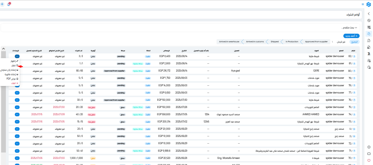Click total EGP 558,600 cell

(163, 114)
